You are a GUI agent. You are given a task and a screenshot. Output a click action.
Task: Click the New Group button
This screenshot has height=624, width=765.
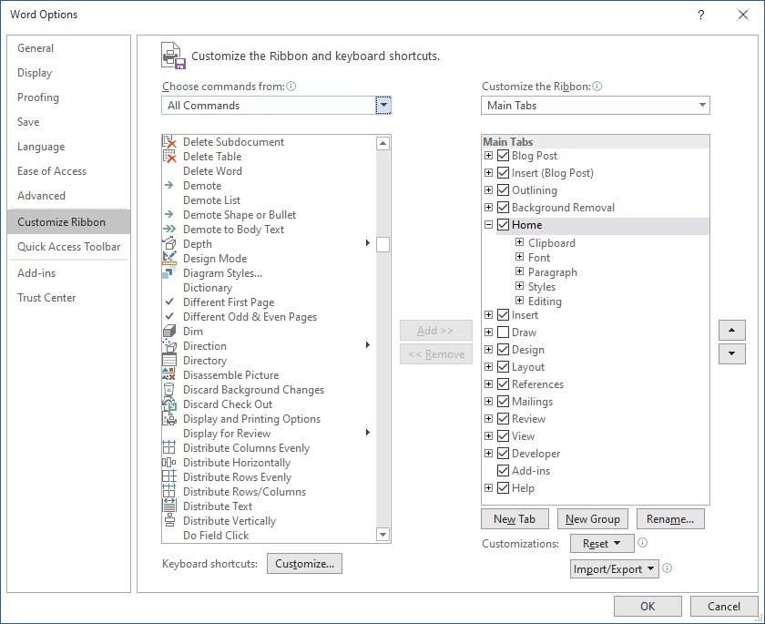click(593, 519)
